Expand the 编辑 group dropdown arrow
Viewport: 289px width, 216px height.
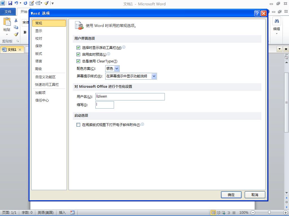coord(277,34)
